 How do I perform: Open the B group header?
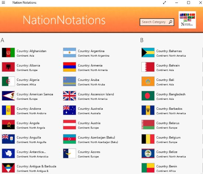point(142,40)
